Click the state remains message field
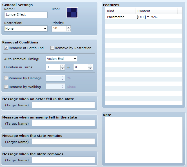The image size is (187, 167). (x=63, y=141)
